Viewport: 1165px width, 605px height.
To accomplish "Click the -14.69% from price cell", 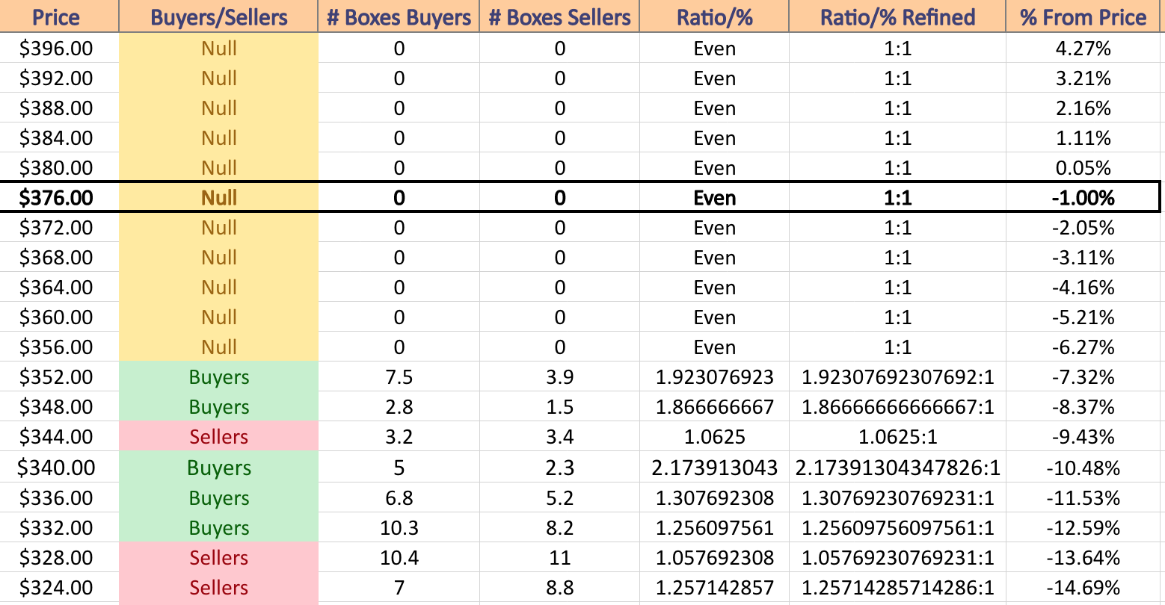I will pyautogui.click(x=1083, y=588).
